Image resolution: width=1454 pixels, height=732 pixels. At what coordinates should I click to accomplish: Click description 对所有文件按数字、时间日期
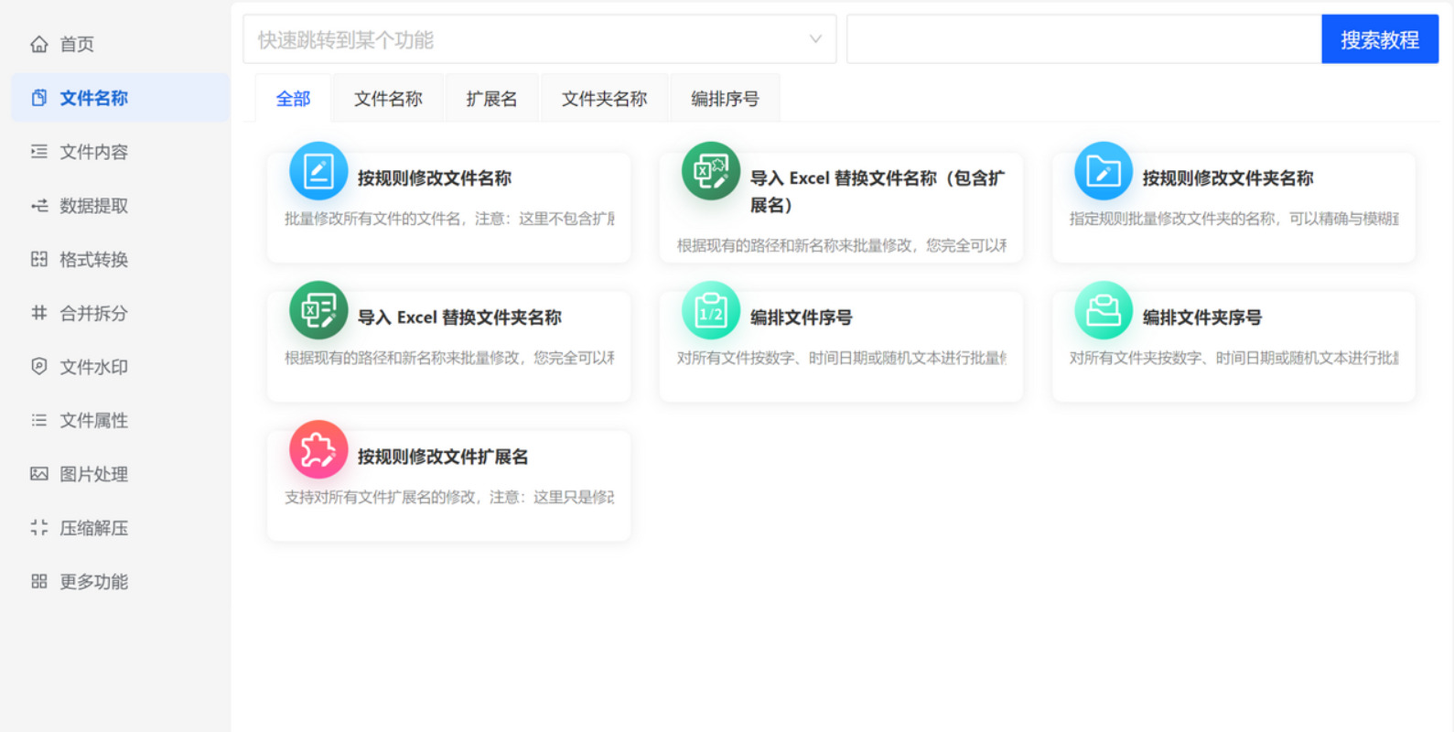842,358
